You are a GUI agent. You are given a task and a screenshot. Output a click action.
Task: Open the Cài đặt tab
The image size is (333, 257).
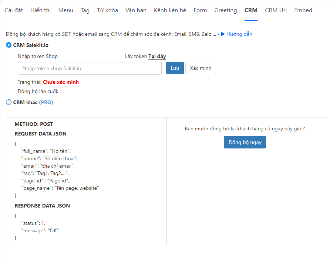(x=14, y=10)
